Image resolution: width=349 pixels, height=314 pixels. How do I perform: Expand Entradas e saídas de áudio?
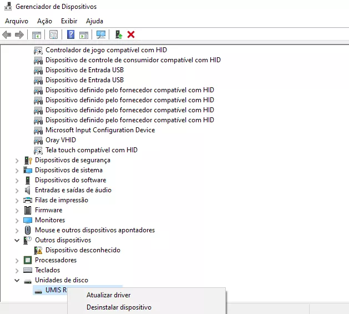(17, 191)
